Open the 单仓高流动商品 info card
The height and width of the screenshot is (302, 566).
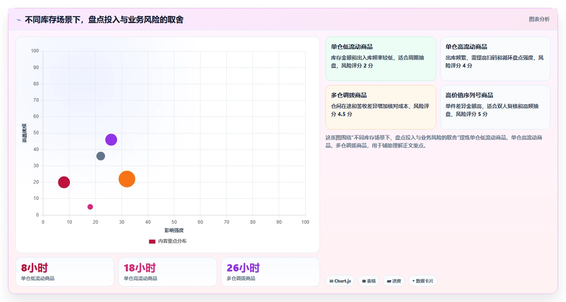point(495,59)
